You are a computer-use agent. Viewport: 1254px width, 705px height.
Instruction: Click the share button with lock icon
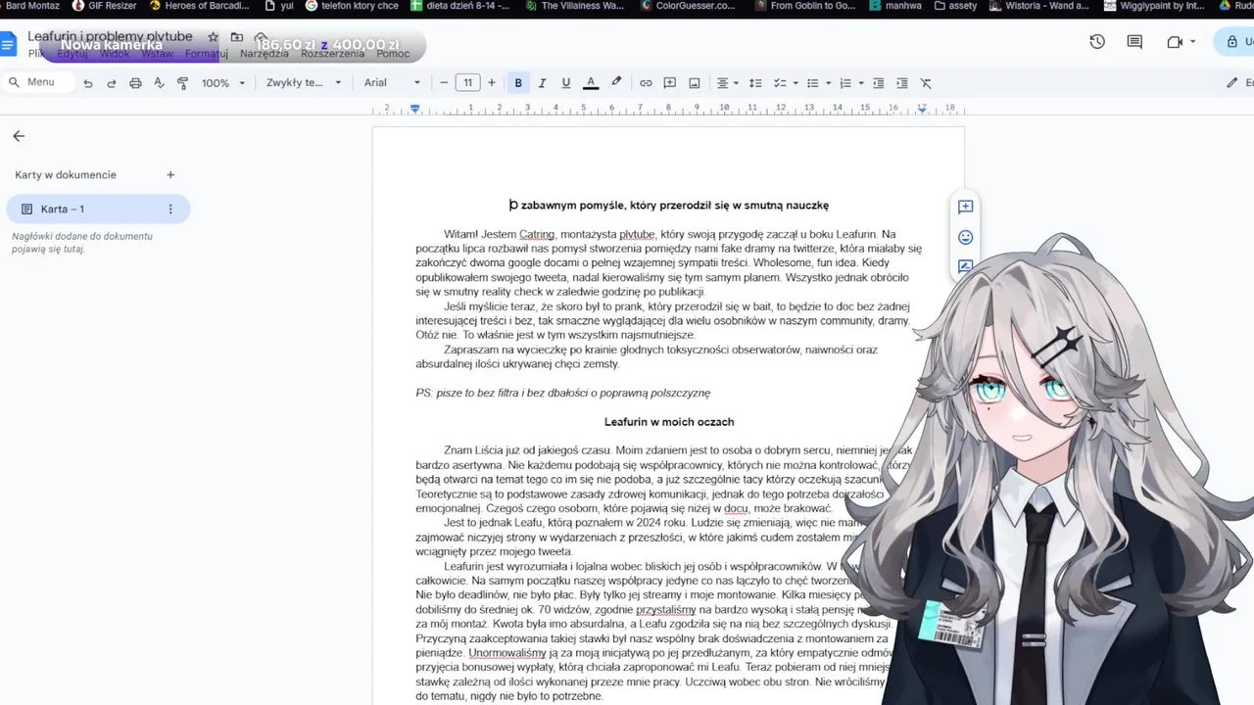click(1234, 42)
